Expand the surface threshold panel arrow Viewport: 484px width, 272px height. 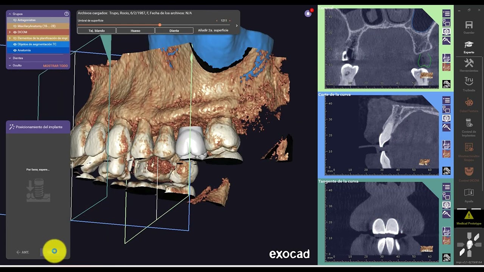237,26
